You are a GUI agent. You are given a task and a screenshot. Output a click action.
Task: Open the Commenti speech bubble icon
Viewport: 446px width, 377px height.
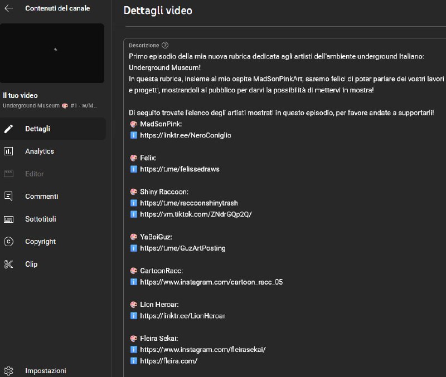click(8, 197)
